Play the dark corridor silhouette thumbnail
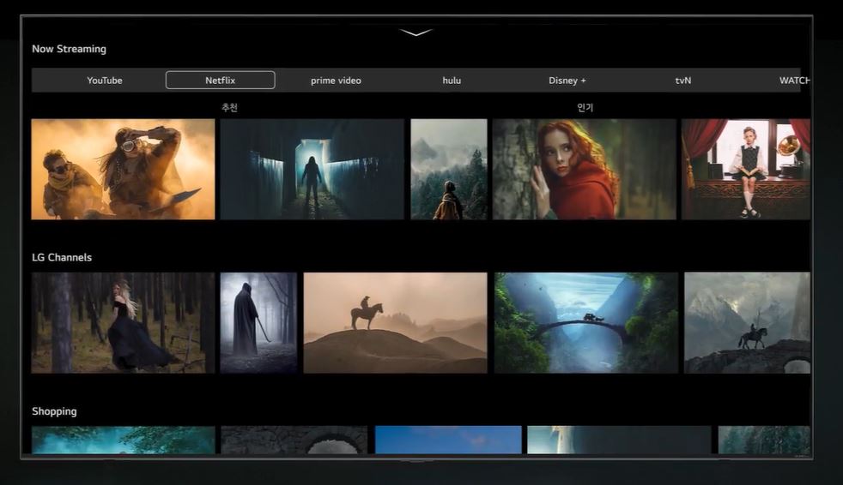The height and width of the screenshot is (485, 843). [312, 170]
